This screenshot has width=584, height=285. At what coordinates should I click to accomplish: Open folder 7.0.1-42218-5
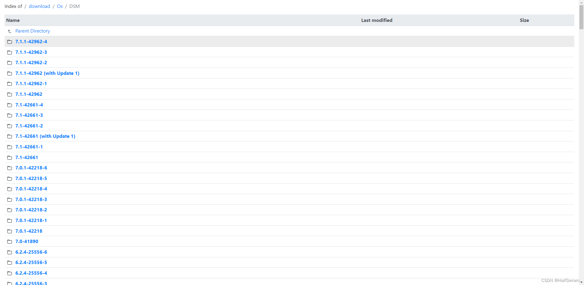pos(31,179)
